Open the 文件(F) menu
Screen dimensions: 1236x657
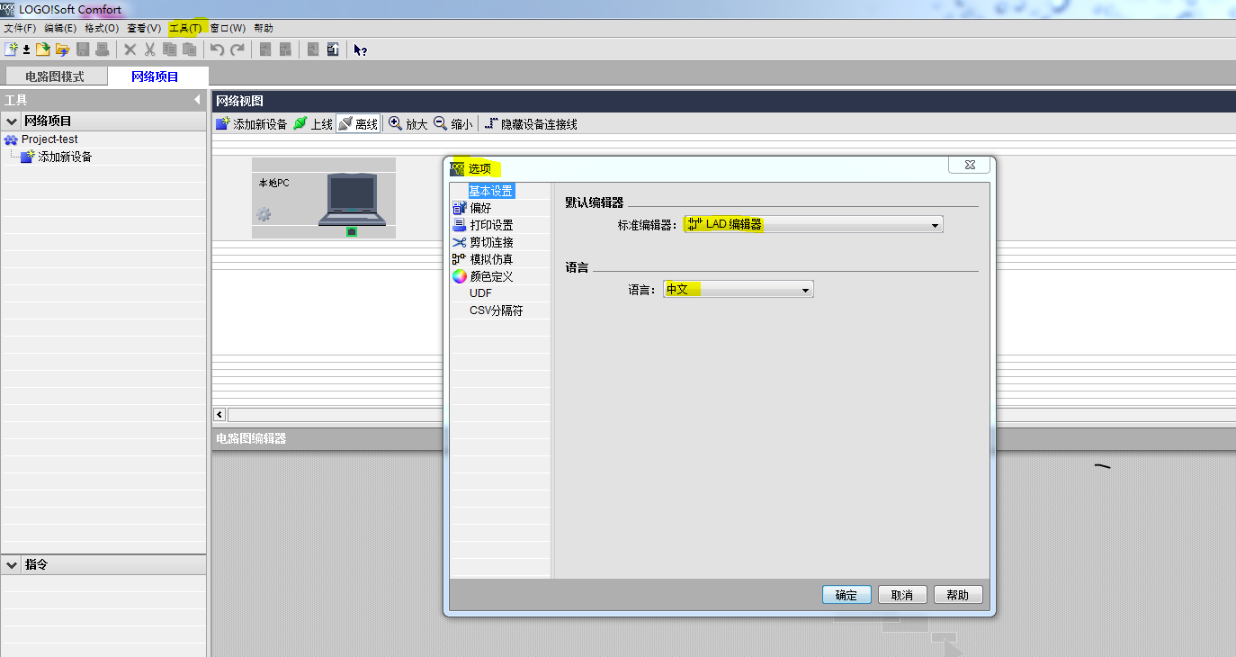pos(20,28)
